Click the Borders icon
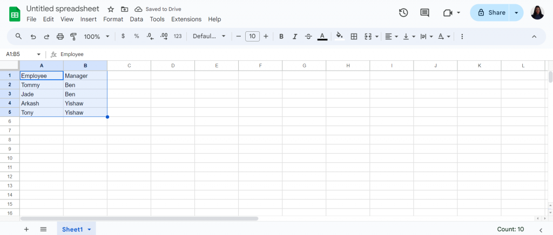Image resolution: width=553 pixels, height=235 pixels. 354,36
